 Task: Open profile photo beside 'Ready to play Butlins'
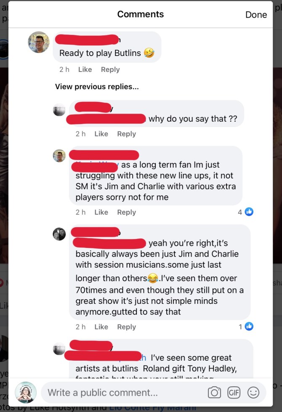pos(39,42)
